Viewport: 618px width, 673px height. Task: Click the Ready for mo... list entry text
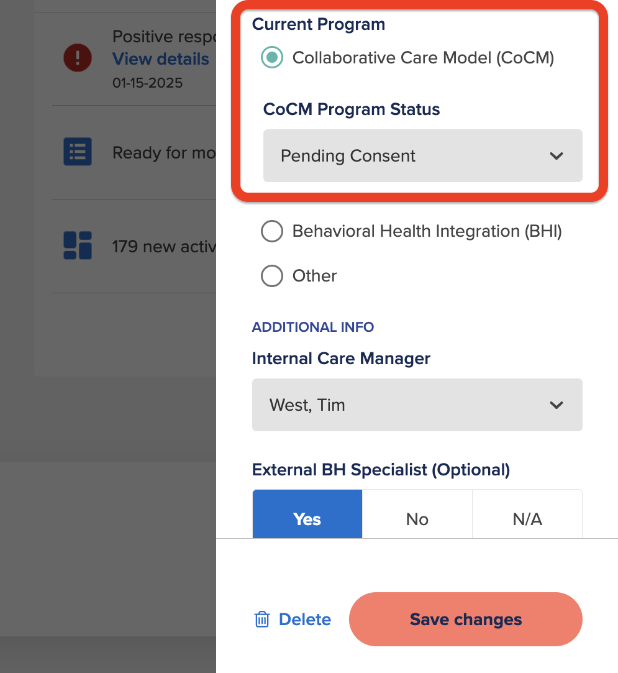click(x=164, y=153)
